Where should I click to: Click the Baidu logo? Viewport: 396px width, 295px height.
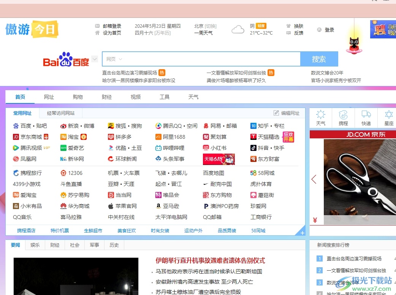click(x=66, y=59)
